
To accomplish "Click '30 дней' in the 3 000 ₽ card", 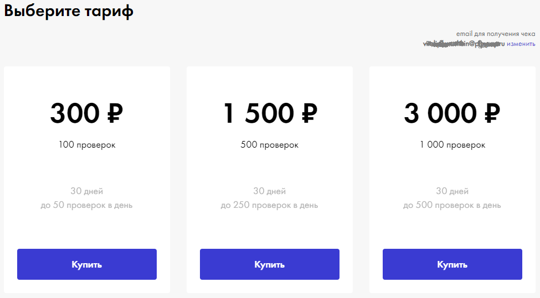I will 452,191.
